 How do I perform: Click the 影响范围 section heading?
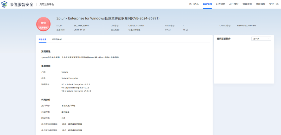(46, 66)
